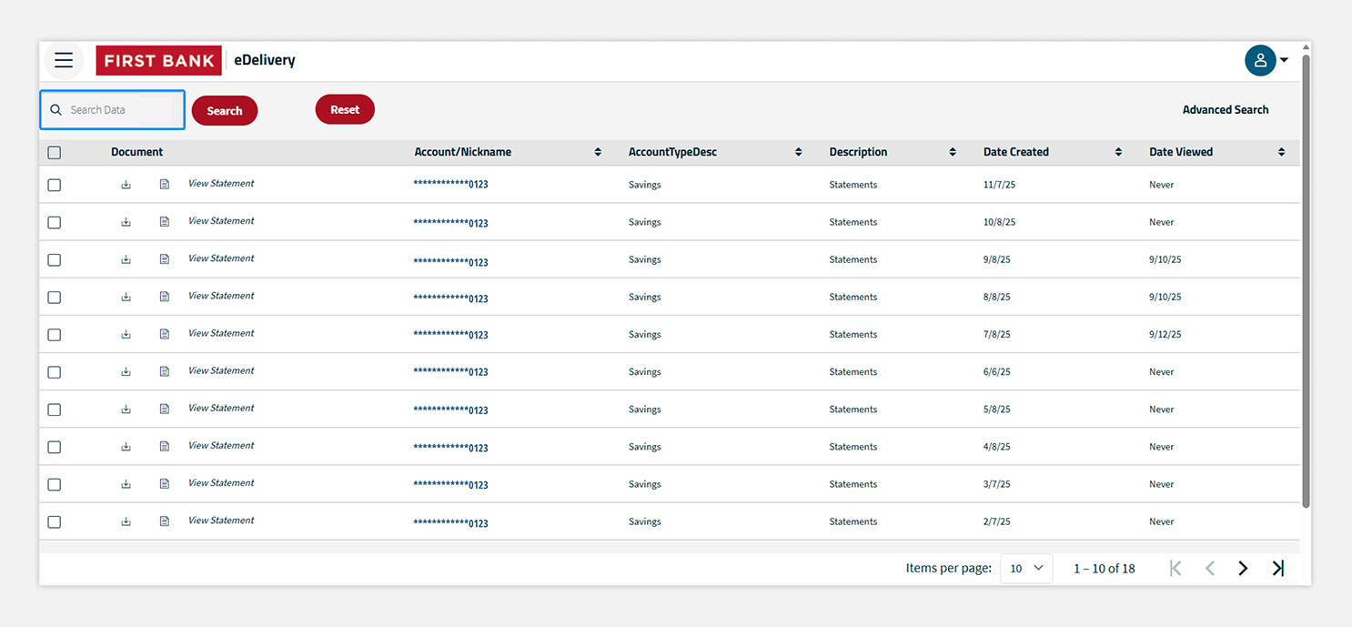Screen dimensions: 1352x627
Task: Download the 3/7/25 statement
Action: [126, 484]
